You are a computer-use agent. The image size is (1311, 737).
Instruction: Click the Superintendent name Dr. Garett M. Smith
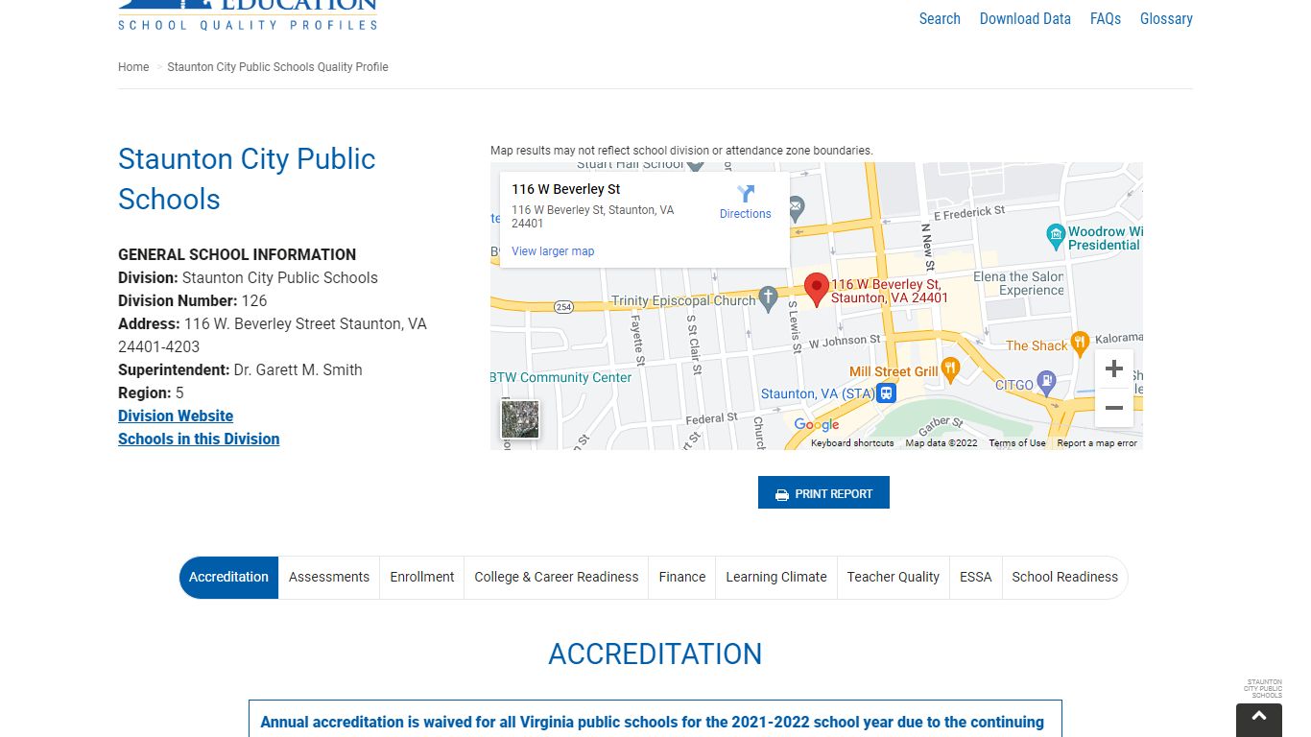coord(298,369)
